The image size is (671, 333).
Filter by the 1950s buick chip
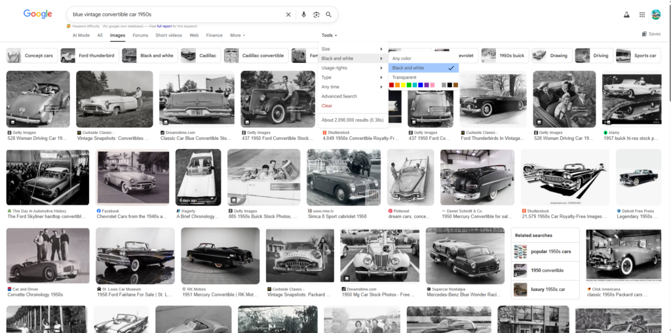[x=505, y=56]
